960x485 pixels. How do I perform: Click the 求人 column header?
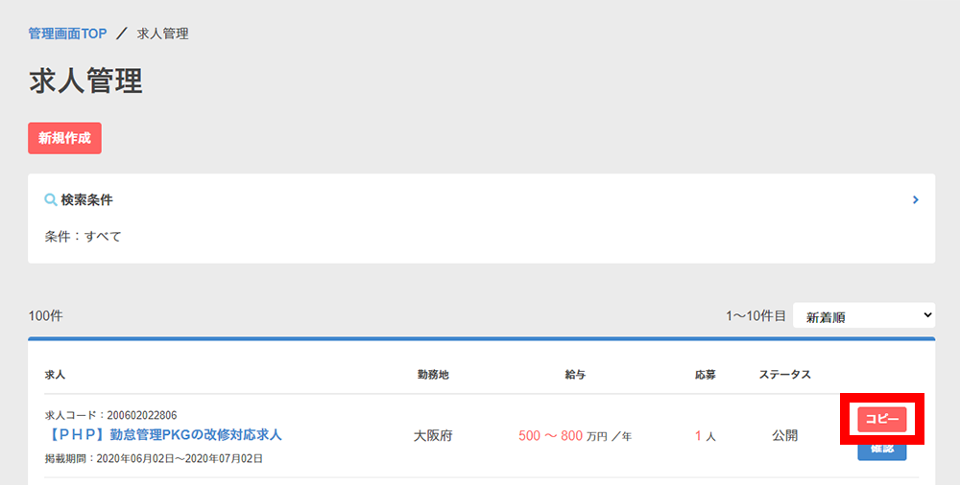coord(55,374)
